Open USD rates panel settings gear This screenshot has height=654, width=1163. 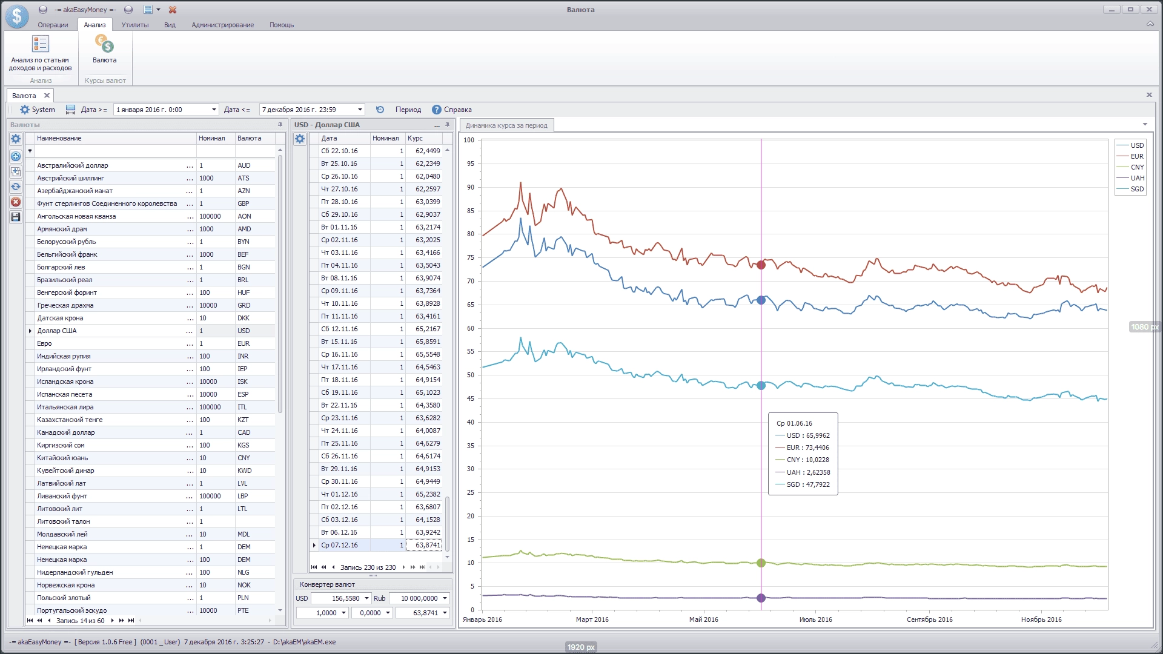point(300,139)
